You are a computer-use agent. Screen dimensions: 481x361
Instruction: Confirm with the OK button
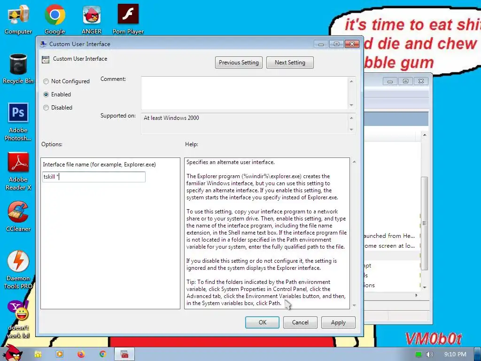tap(262, 322)
